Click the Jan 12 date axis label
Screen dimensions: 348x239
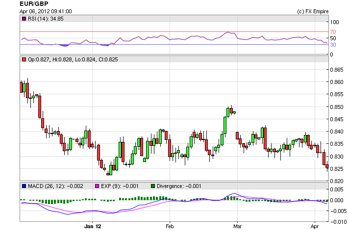click(x=93, y=226)
